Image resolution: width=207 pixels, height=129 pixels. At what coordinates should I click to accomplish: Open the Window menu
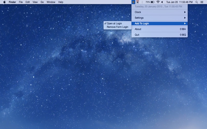[x=51, y=2]
